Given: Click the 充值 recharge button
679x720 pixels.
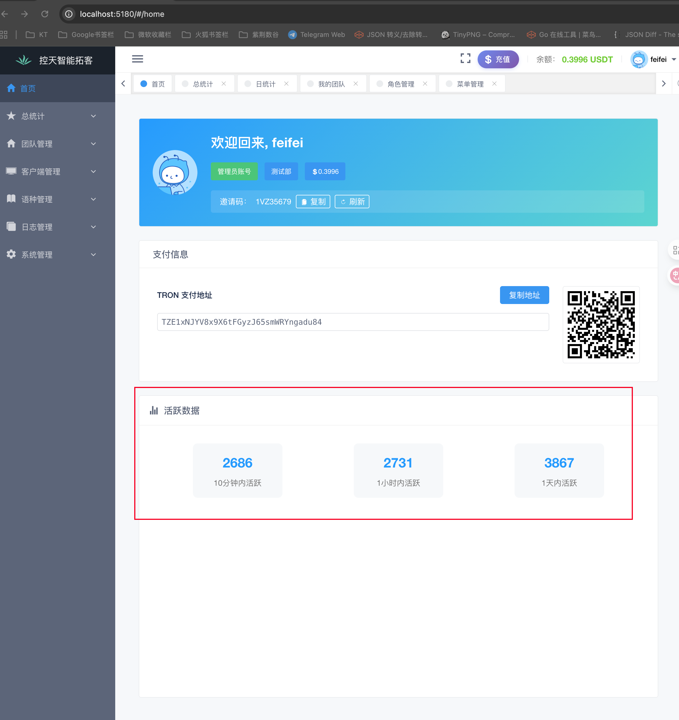Looking at the screenshot, I should coord(498,59).
